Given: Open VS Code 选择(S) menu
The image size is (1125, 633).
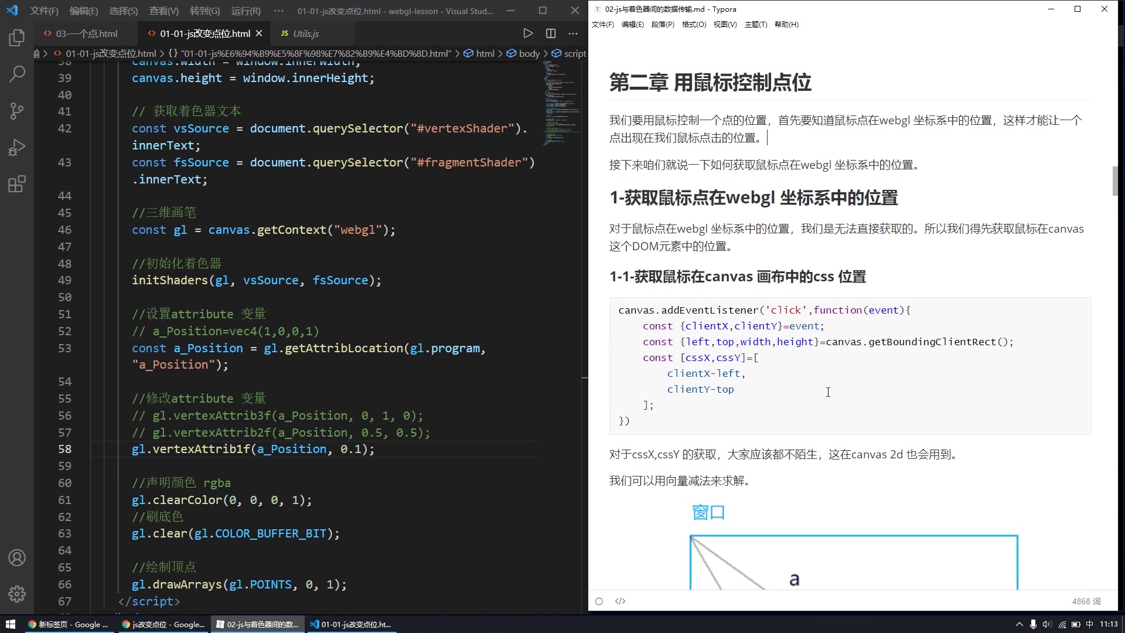Looking at the screenshot, I should [x=124, y=11].
